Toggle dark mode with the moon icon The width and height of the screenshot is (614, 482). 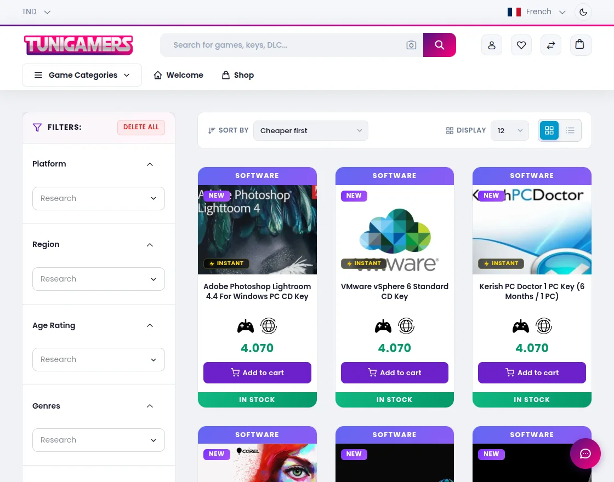tap(583, 12)
